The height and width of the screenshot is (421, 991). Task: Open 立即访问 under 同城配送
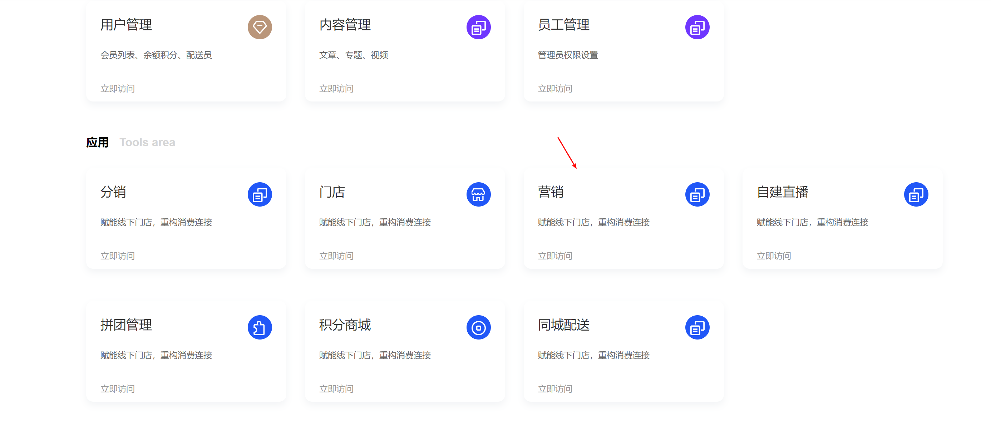(x=555, y=389)
